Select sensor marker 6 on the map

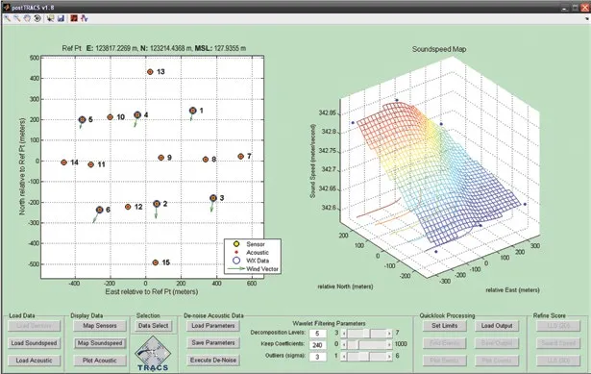pos(100,210)
